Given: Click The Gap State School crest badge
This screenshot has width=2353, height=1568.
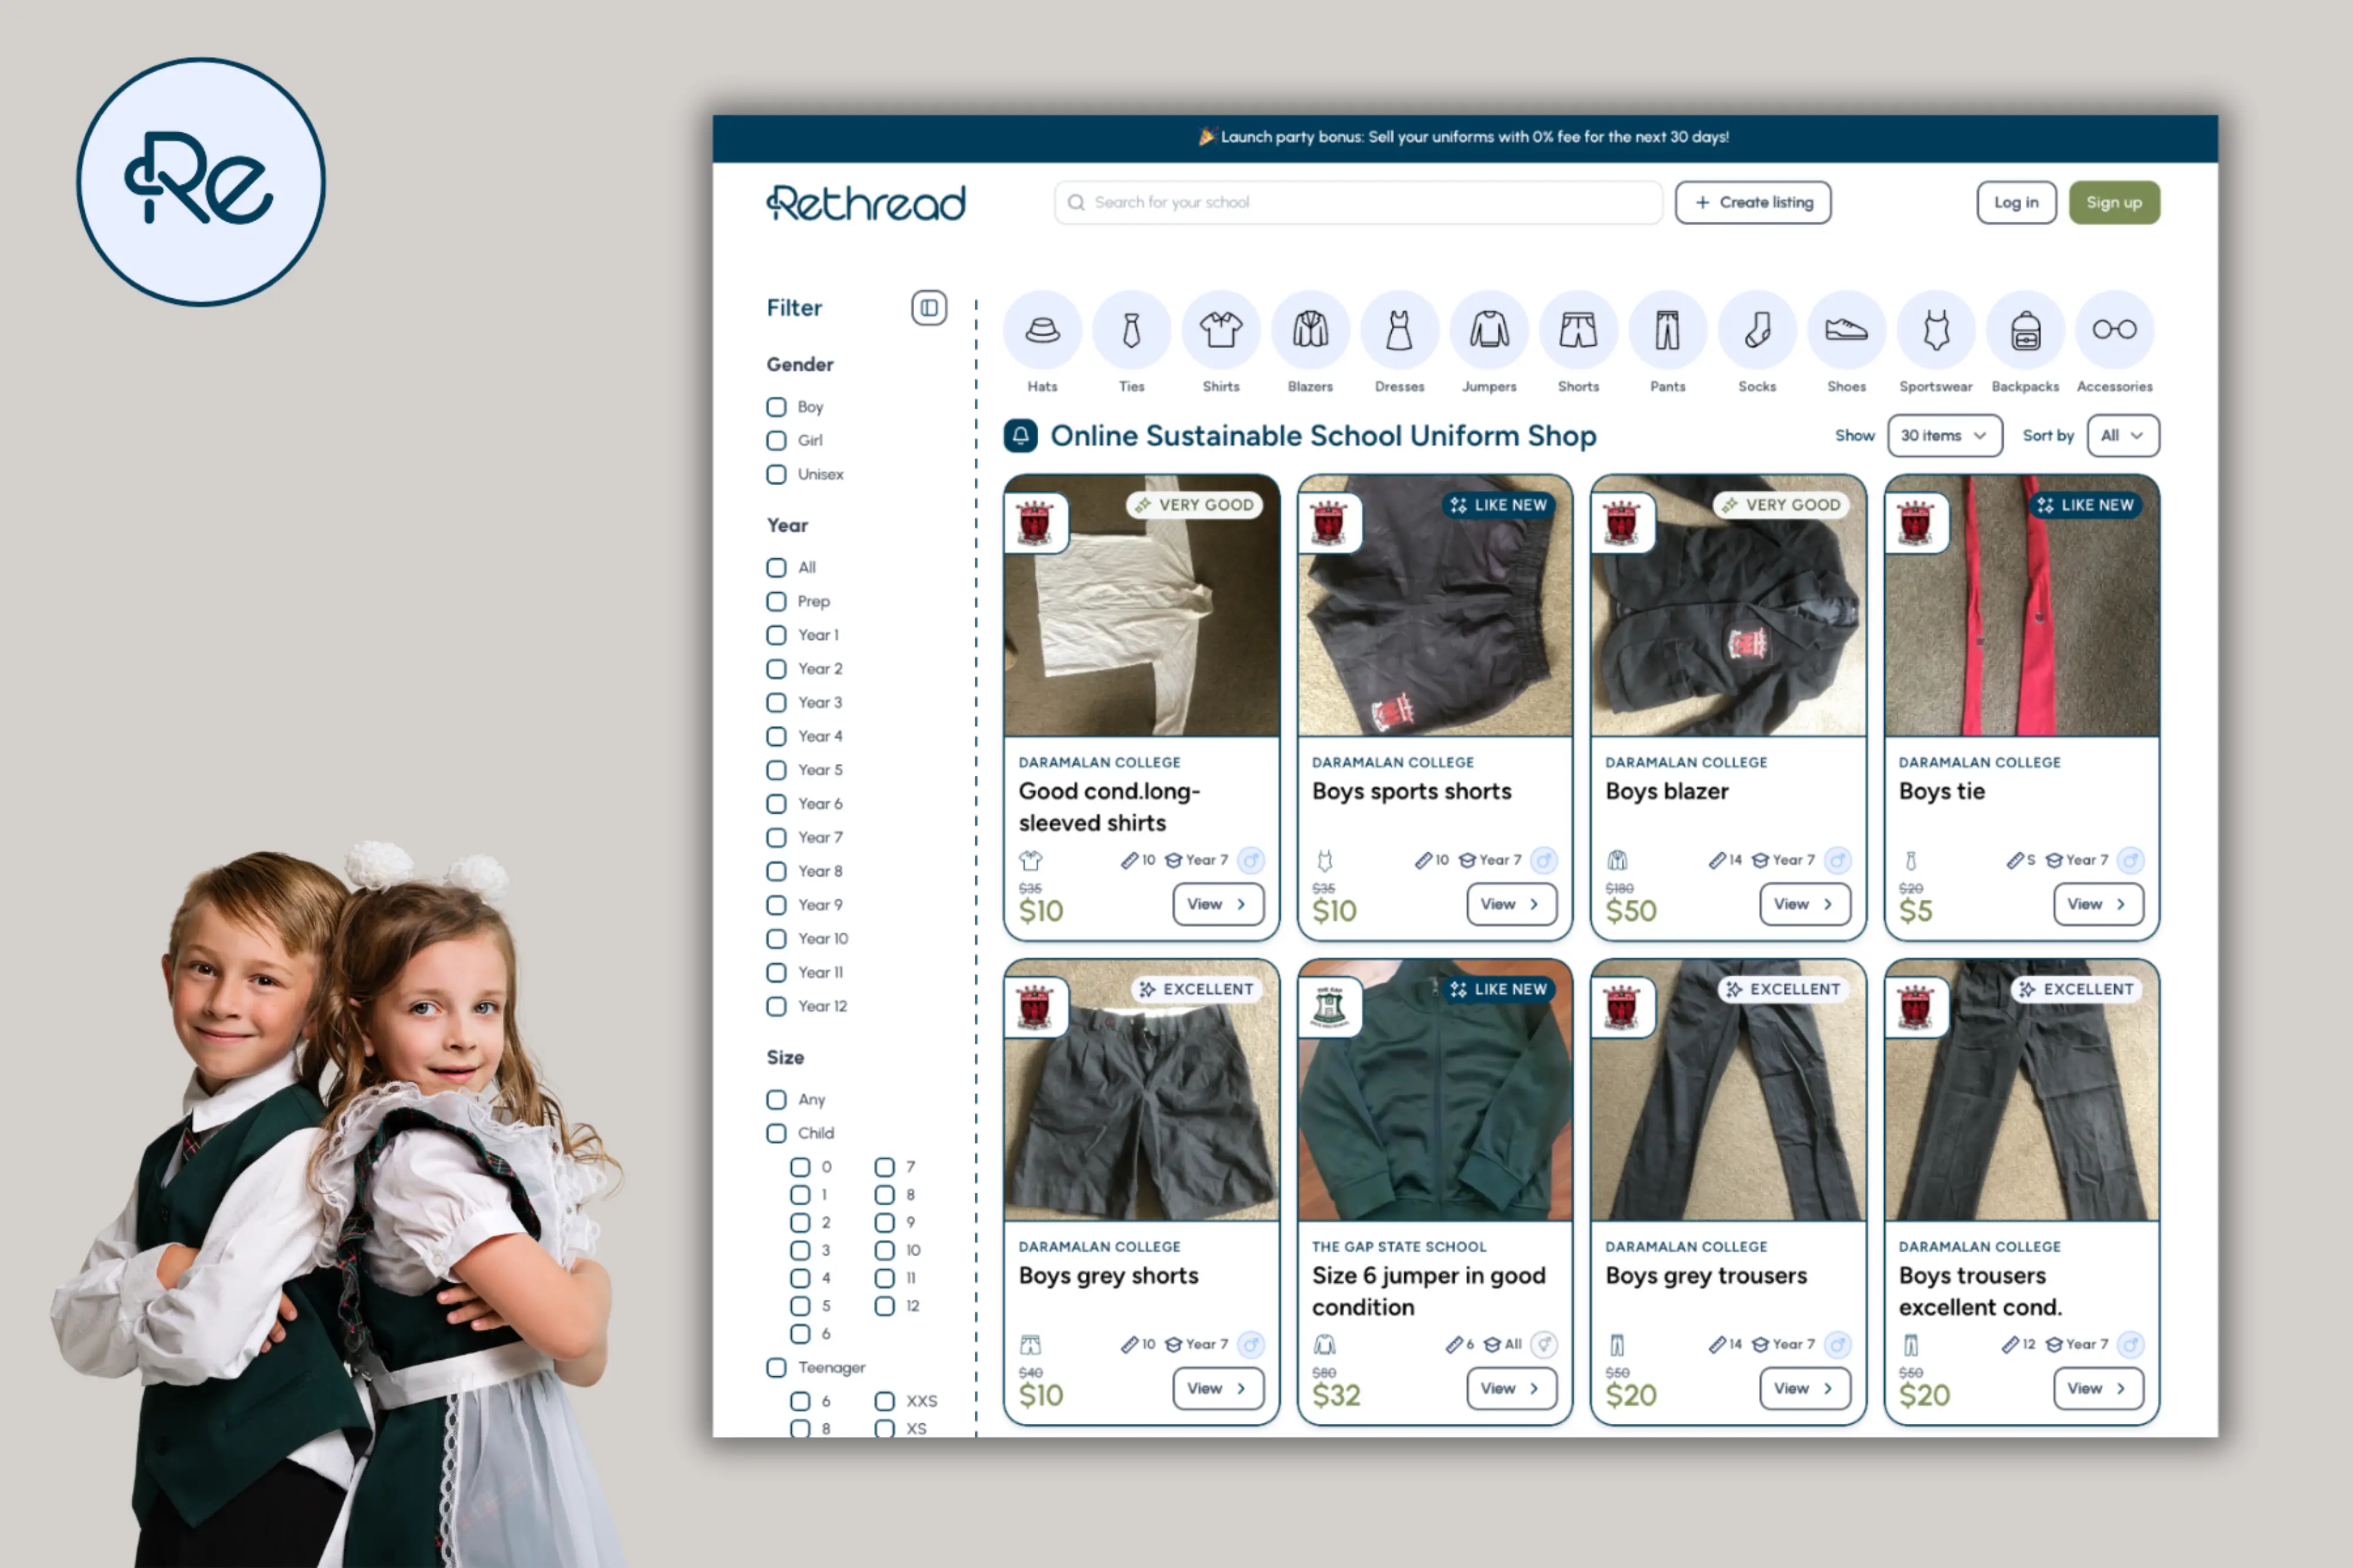Looking at the screenshot, I should tap(1329, 1007).
